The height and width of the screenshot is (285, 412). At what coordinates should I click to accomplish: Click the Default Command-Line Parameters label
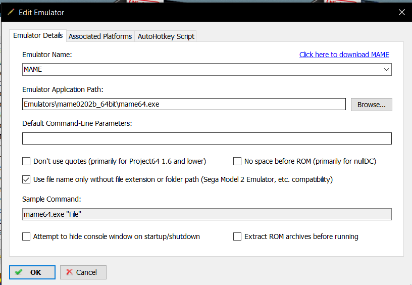coord(77,123)
